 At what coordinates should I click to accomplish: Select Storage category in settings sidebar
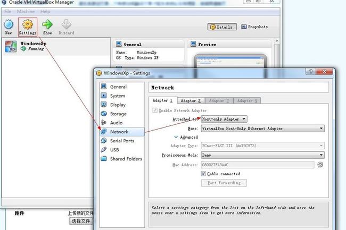[122, 114]
